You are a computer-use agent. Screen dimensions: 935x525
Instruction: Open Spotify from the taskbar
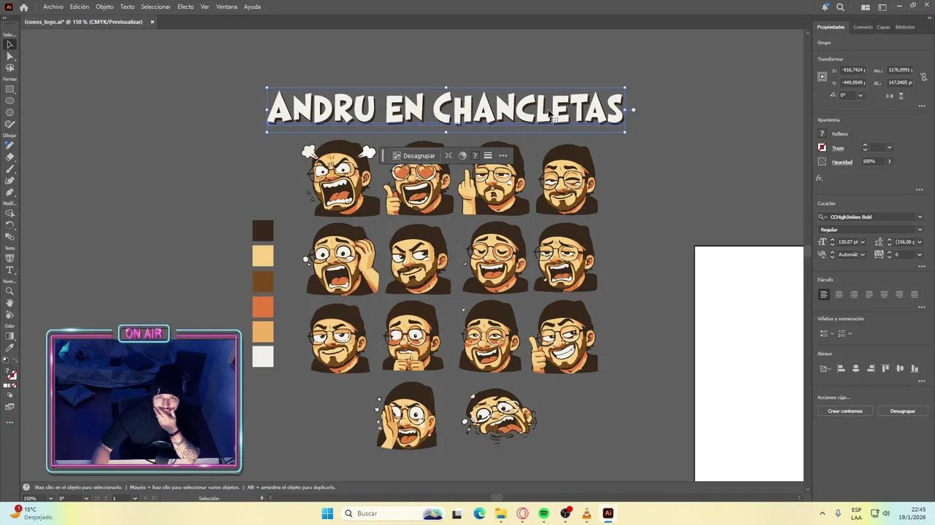(543, 513)
